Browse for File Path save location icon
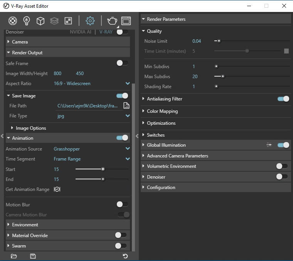Image resolution: width=293 pixels, height=261 pixels. (126, 105)
